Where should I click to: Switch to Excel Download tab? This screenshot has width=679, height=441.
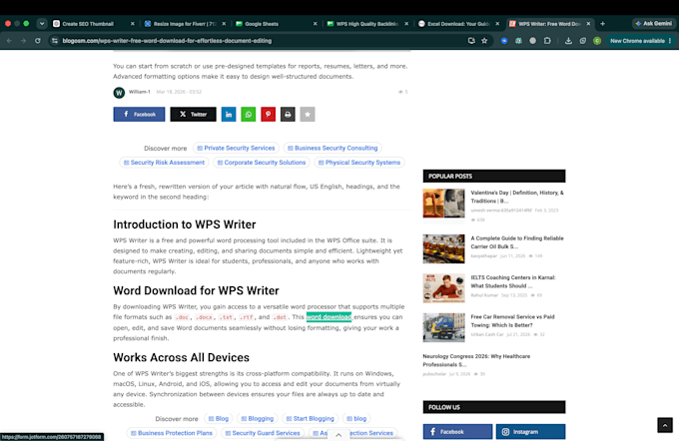coord(458,24)
